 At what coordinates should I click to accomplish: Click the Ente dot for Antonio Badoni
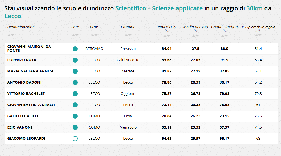click(75, 82)
